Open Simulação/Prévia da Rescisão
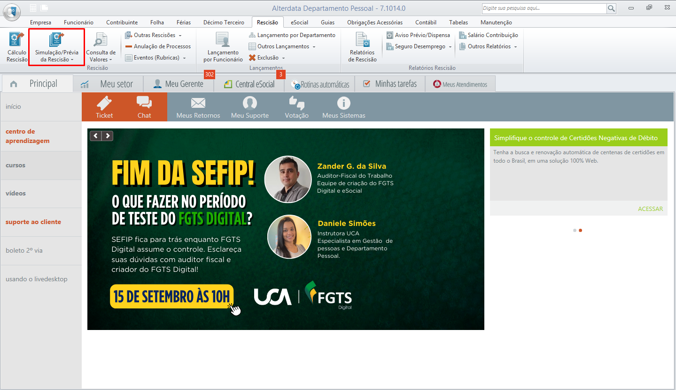 (x=57, y=47)
